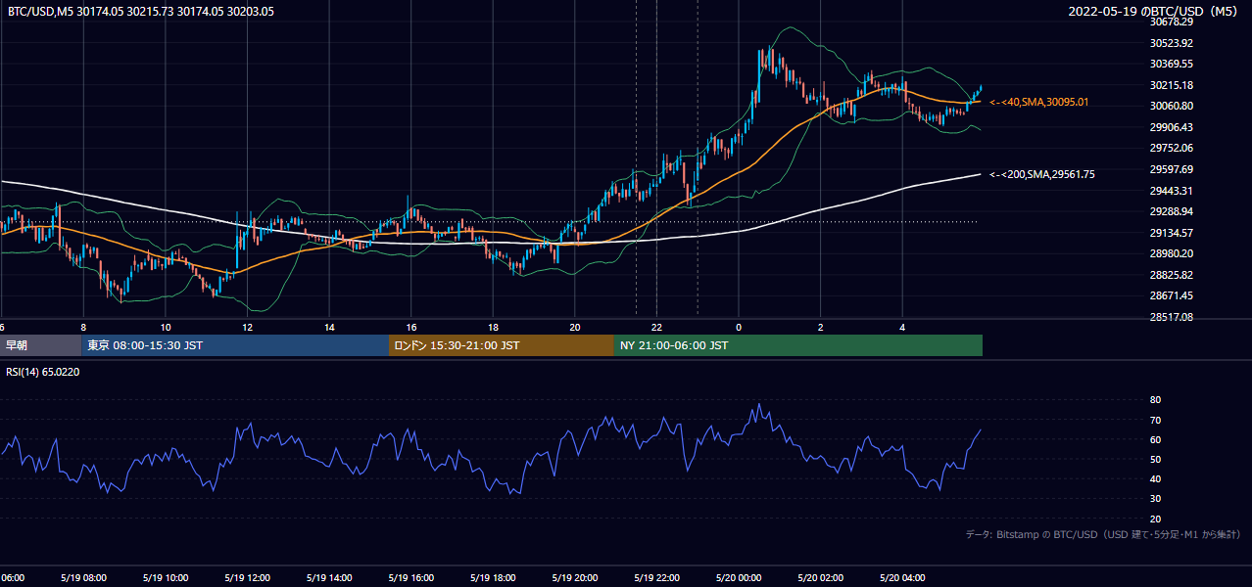The width and height of the screenshot is (1252, 587).
Task: Click the price axis value 29288.94
Action: (1173, 211)
